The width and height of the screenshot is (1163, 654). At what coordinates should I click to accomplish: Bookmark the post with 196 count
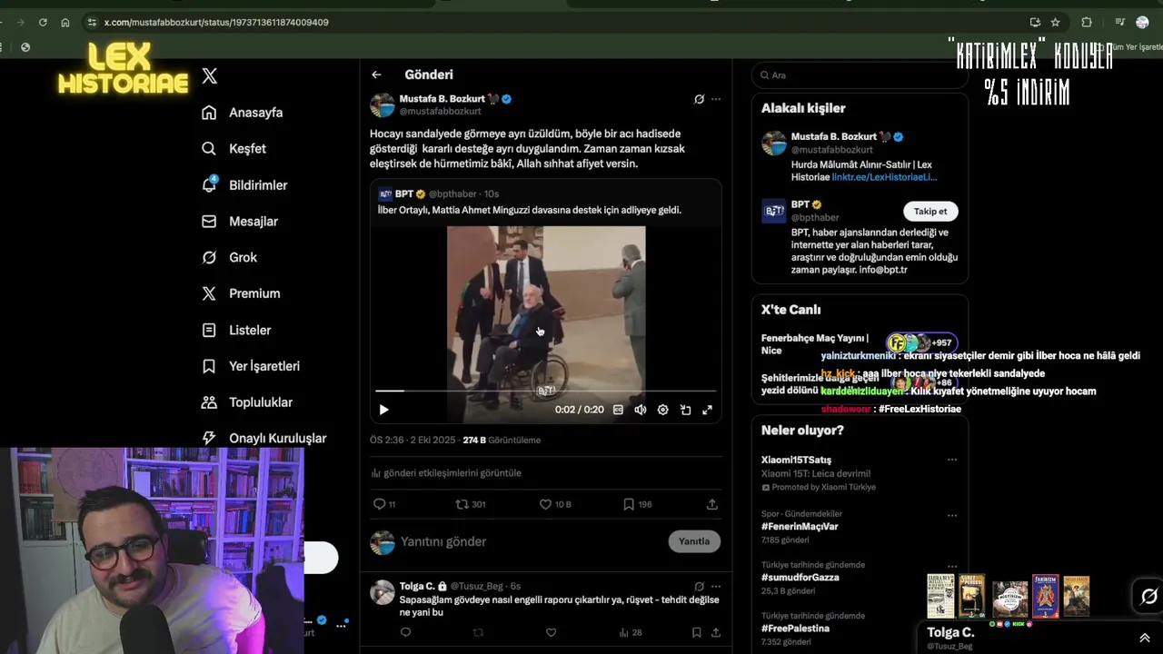[x=638, y=504]
